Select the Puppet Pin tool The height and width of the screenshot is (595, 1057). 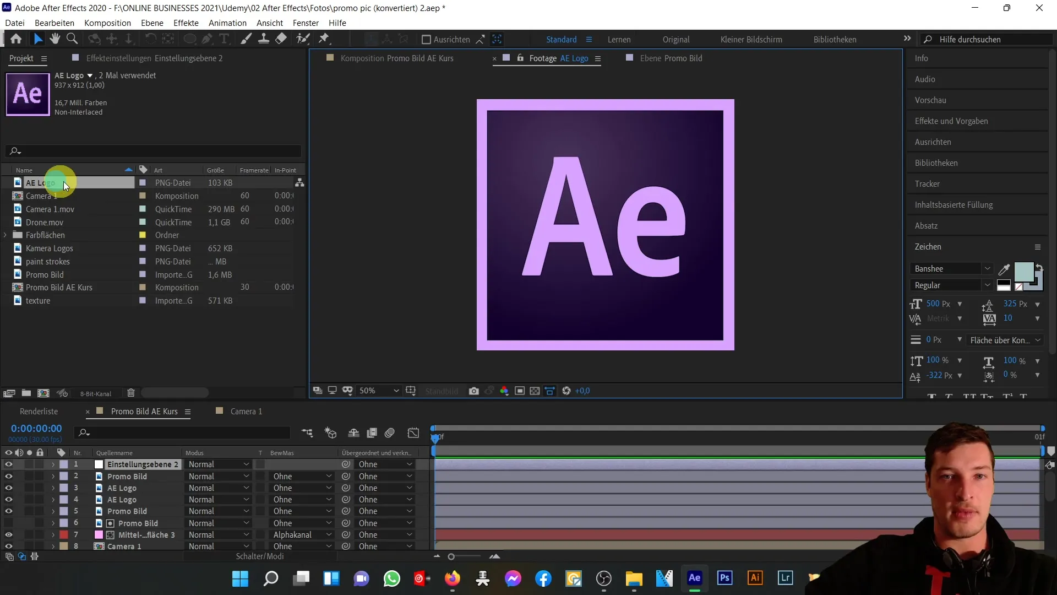(324, 39)
